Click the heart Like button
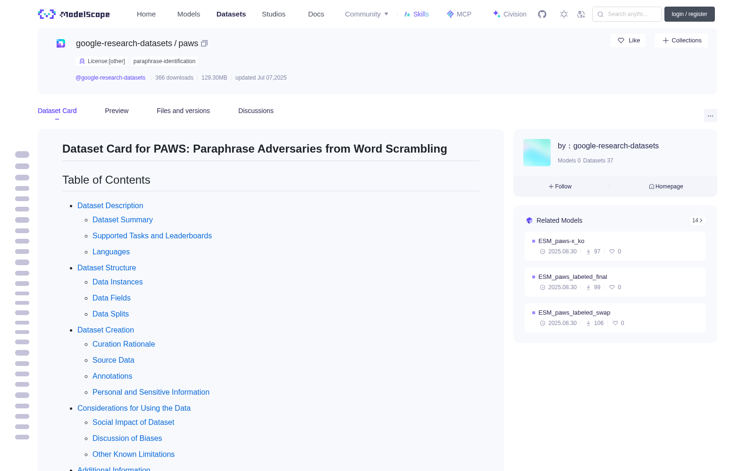 point(628,41)
